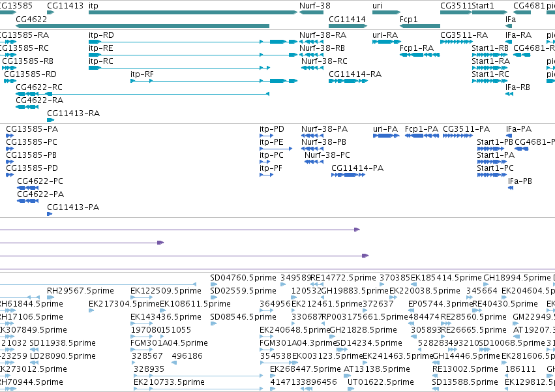
Task: Click the 496186 EST label
Action: tap(187, 356)
